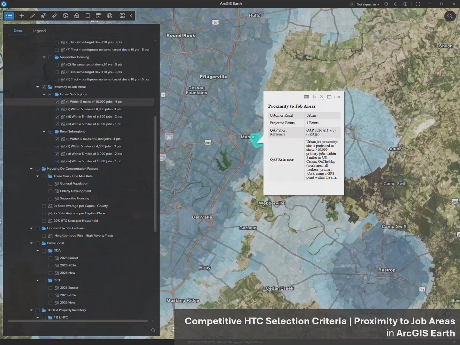Open the info icon in title bar
Viewport: 460px width, 345px height.
(405, 4)
